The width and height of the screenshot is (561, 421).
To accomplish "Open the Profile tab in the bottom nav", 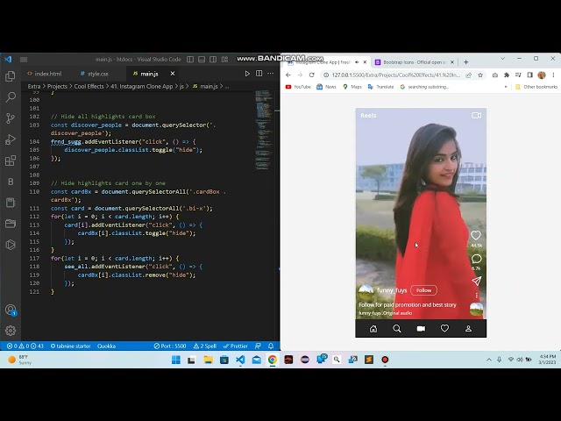I will [468, 329].
